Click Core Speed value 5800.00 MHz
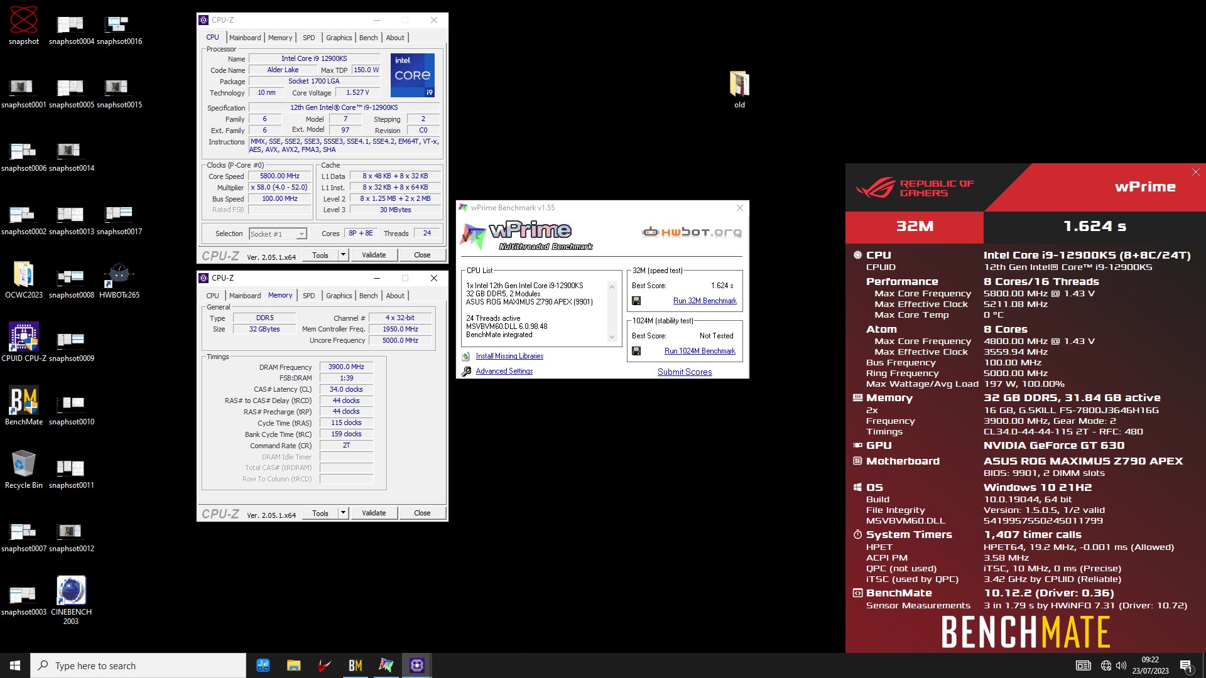This screenshot has height=678, width=1206. click(x=280, y=176)
